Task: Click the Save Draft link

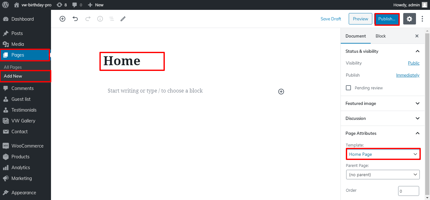Action: tap(331, 19)
